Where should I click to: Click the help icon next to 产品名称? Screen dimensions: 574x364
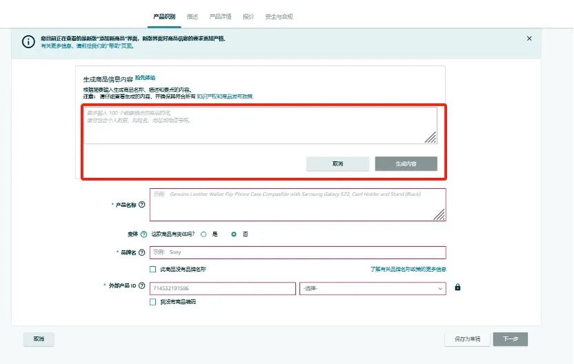142,205
